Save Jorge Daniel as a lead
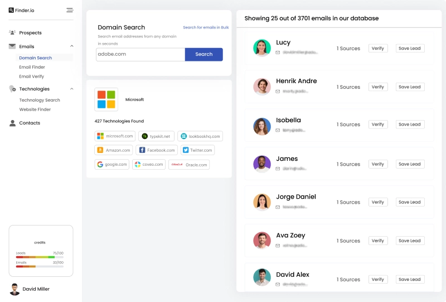Viewport: 446px width, 302px height. 410,202
